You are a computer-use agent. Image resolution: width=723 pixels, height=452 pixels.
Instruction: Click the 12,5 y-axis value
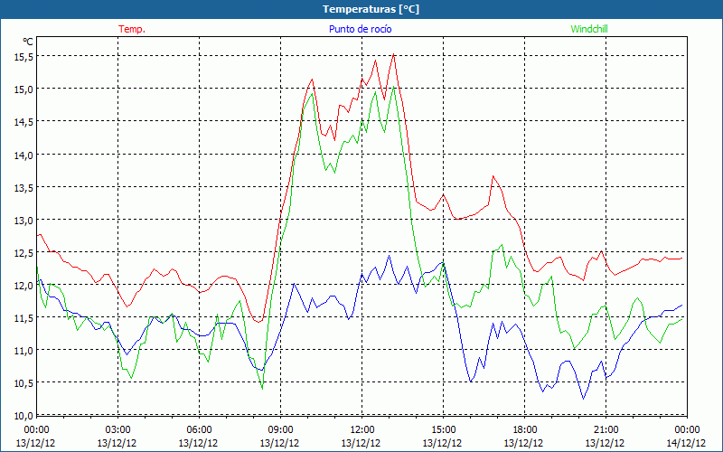[24, 253]
